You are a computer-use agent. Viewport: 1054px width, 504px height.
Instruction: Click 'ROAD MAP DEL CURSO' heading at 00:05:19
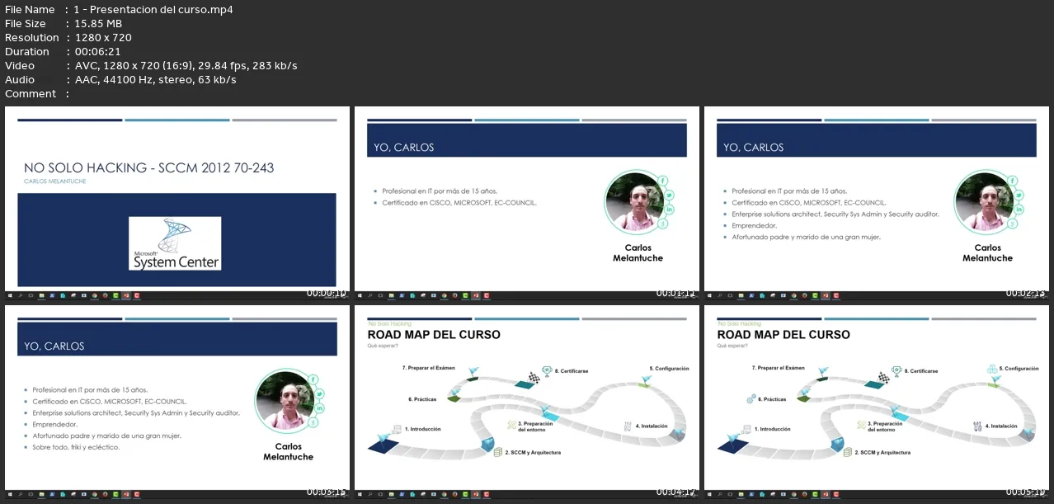click(783, 335)
